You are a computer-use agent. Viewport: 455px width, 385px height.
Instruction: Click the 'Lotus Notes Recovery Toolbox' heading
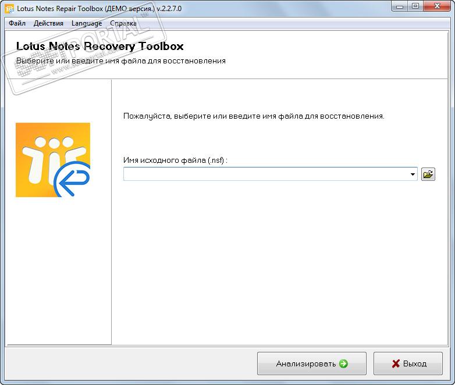tap(100, 46)
